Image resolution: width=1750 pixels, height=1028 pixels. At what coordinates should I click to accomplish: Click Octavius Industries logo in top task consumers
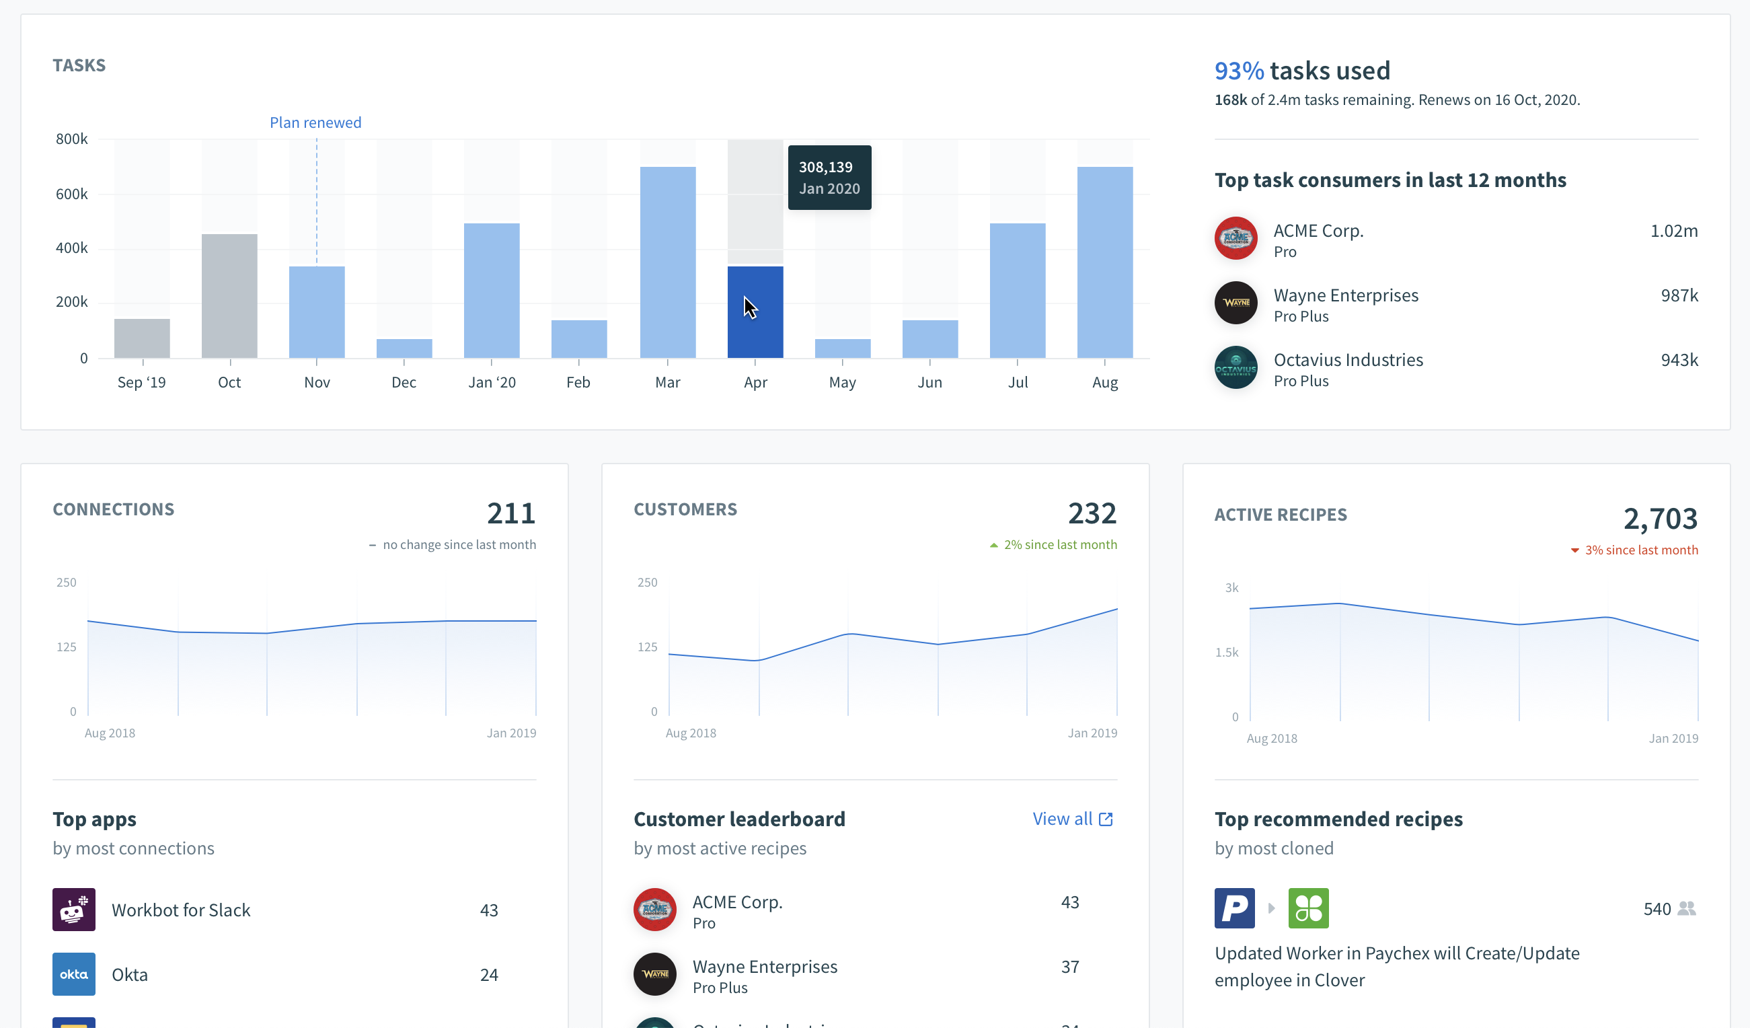pos(1235,367)
